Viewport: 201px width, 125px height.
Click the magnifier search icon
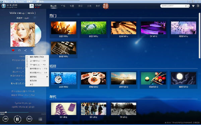[x=188, y=6]
